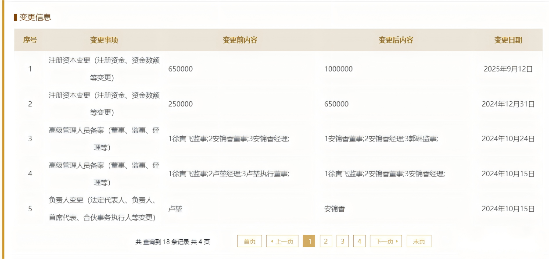Click the 变更日期 column header
The height and width of the screenshot is (259, 549).
pos(508,40)
